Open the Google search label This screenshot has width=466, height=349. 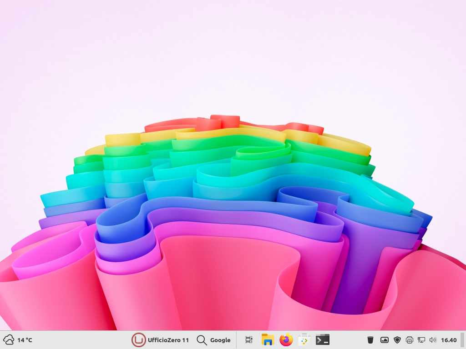click(x=220, y=340)
